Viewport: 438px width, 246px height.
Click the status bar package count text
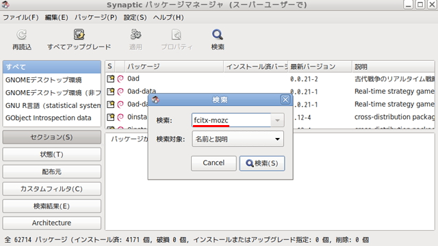187,240
